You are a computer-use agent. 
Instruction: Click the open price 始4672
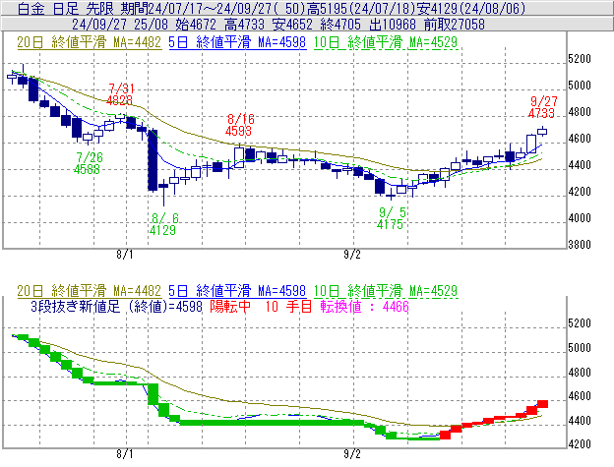[x=196, y=25]
